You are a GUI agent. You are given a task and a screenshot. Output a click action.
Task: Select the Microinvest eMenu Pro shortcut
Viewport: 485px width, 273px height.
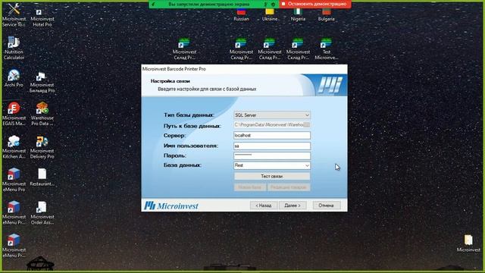[x=14, y=180]
